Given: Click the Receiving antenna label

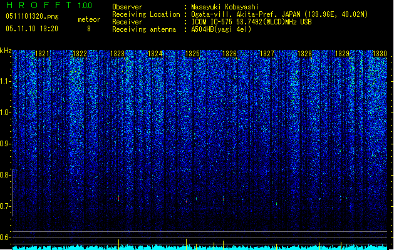Looking at the screenshot, I should (144, 29).
